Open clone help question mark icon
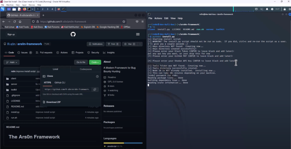Screen dimensions: 291x149 (x=97, y=76)
